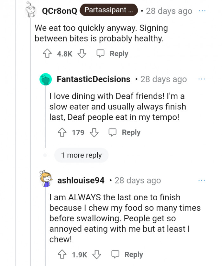
Task: Open the overflow menu on ashlouise94's comment
Action: [202, 180]
